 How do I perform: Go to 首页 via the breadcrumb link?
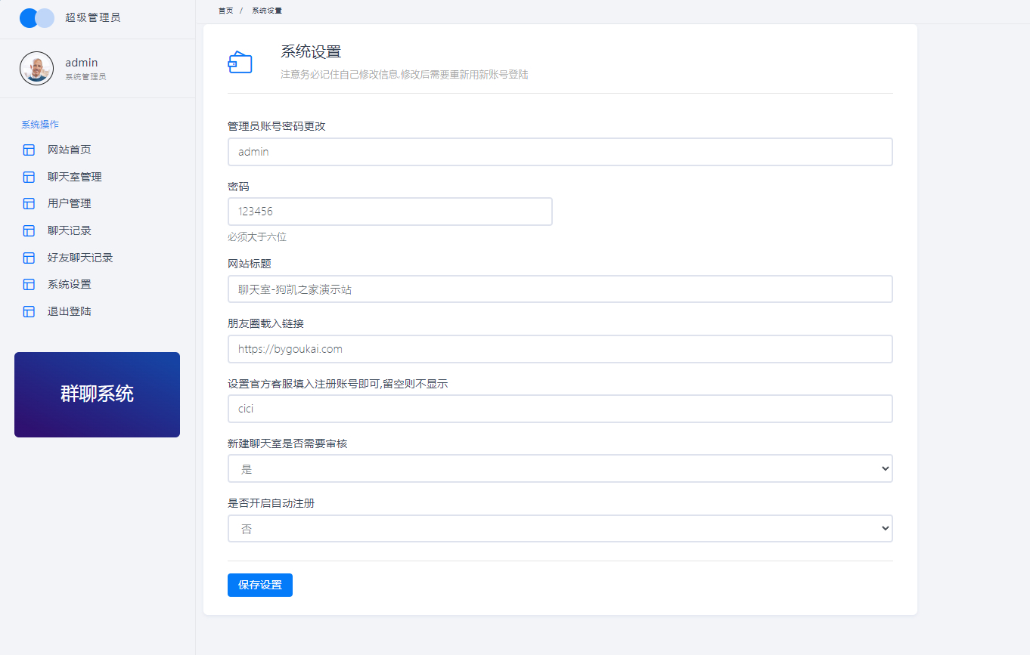pyautogui.click(x=225, y=11)
